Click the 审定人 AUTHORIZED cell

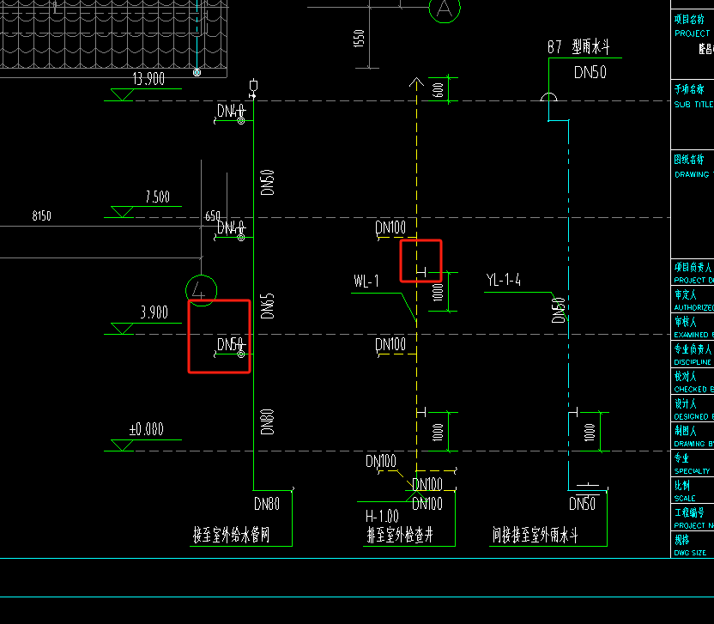[x=693, y=300]
